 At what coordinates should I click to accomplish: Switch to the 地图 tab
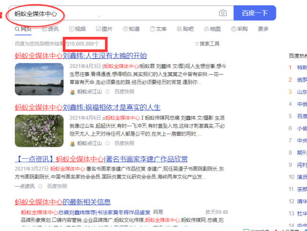pos(212,29)
